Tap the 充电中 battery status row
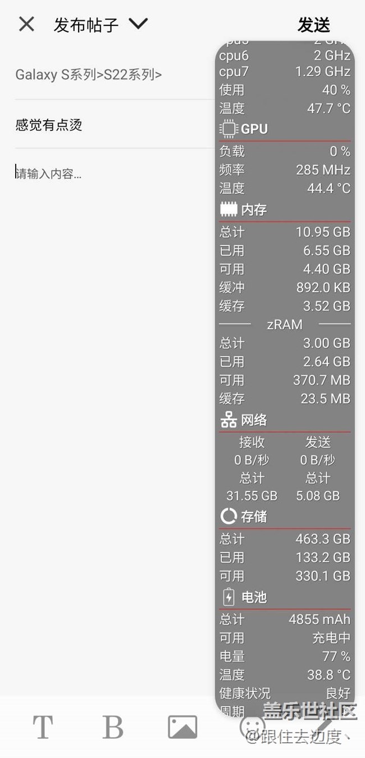Image resolution: width=365 pixels, height=758 pixels. pyautogui.click(x=285, y=638)
